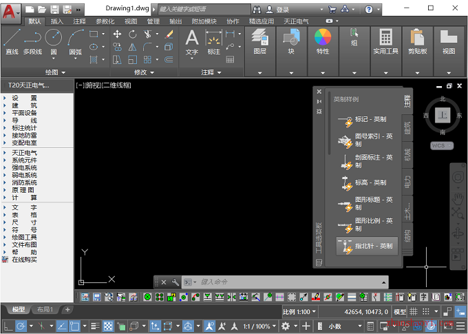The height and width of the screenshot is (334, 468).
Task: Toggle polar tracking in bottom status bar
Action: coord(21,326)
